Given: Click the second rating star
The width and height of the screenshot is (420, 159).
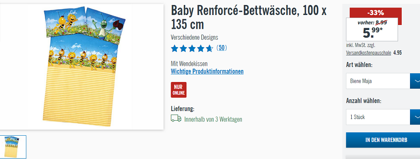Looking at the screenshot, I should click(184, 48).
